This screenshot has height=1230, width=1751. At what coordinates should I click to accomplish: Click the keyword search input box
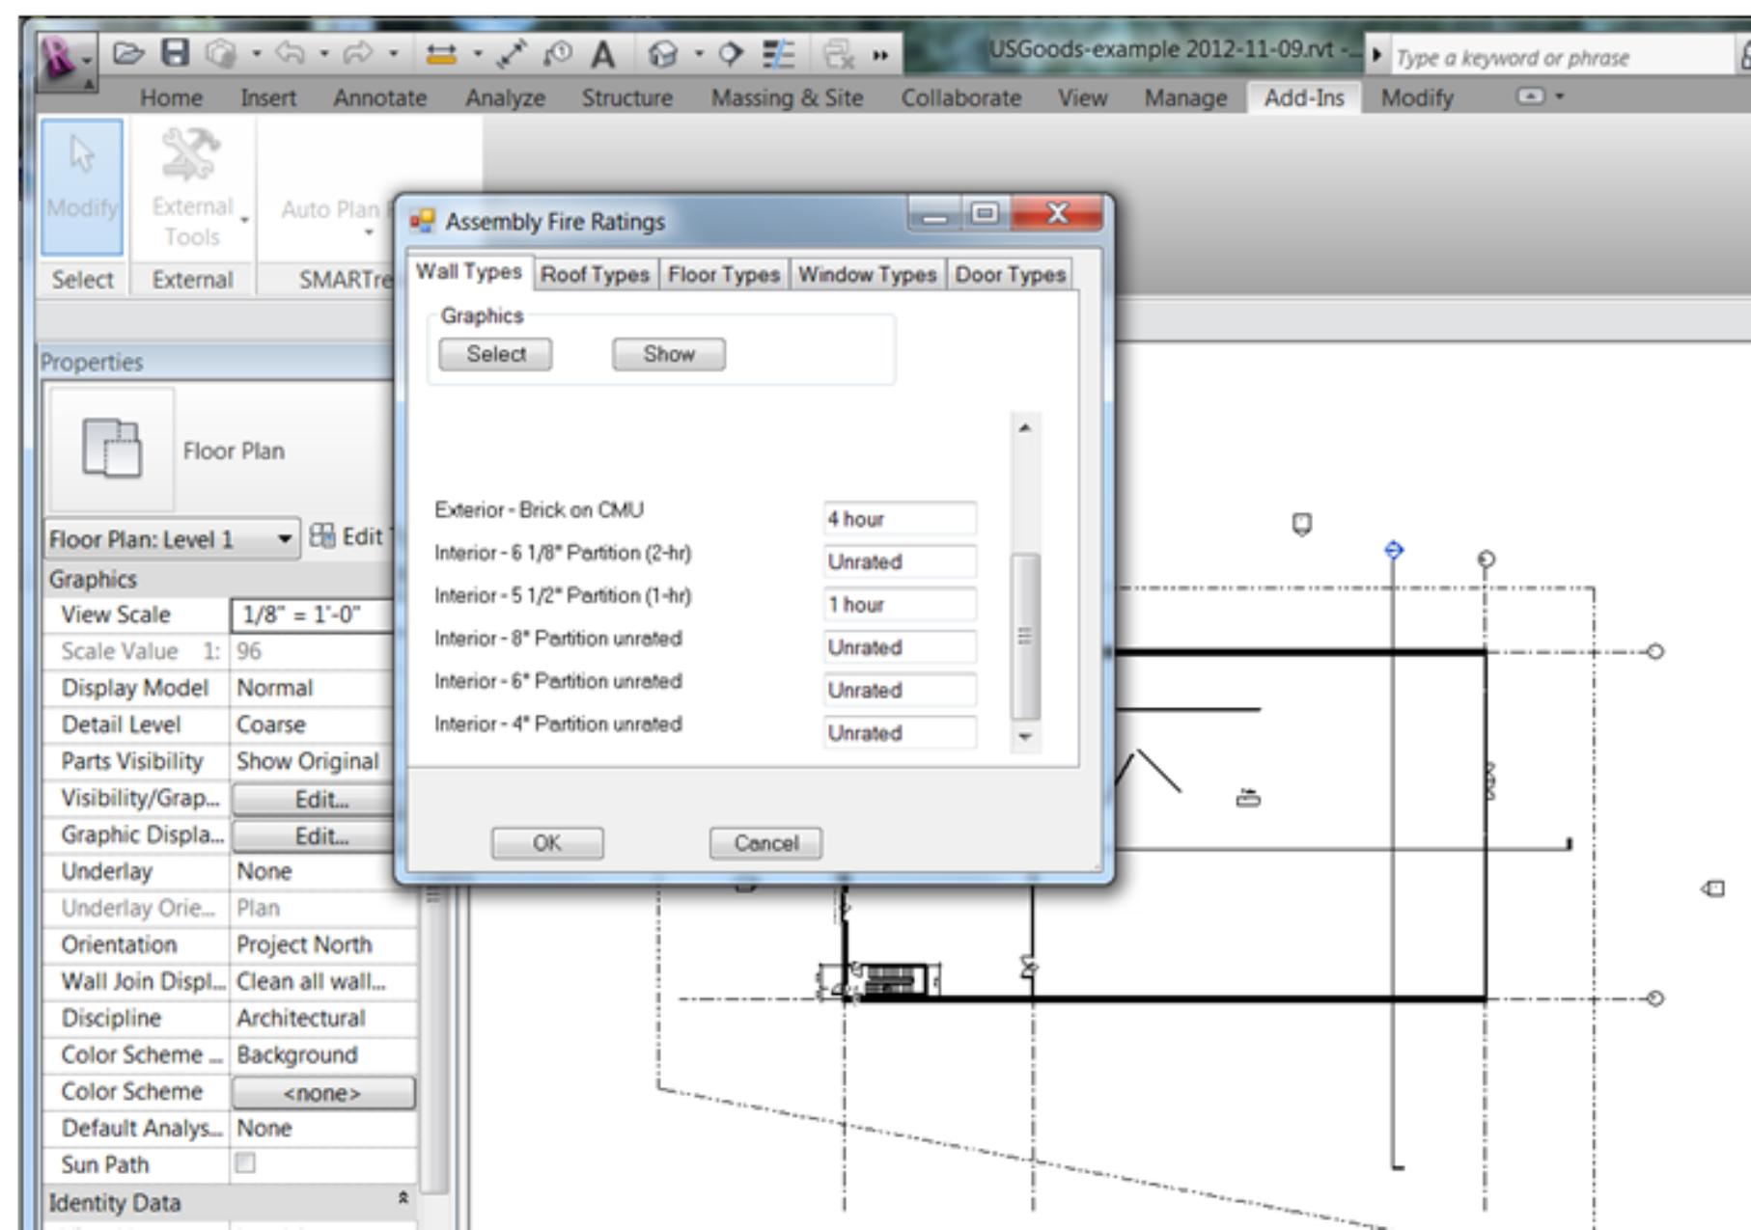pyautogui.click(x=1562, y=58)
